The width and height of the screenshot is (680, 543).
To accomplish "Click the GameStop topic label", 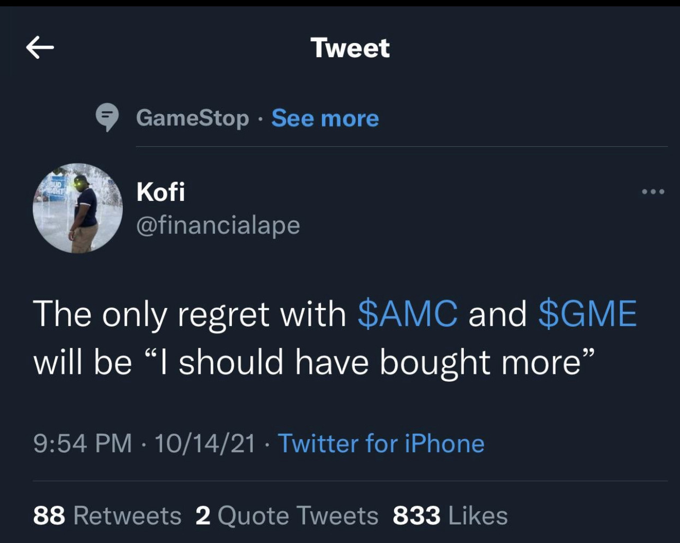I will (192, 118).
